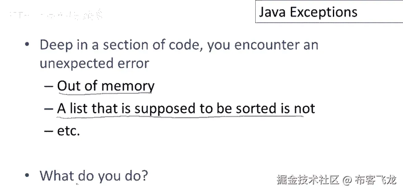Select the "etc." sub-item
Image resolution: width=403 pixels, height=192 pixels.
(x=68, y=131)
